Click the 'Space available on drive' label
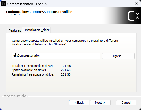The width and height of the screenshot is (141, 110). pos(29,70)
